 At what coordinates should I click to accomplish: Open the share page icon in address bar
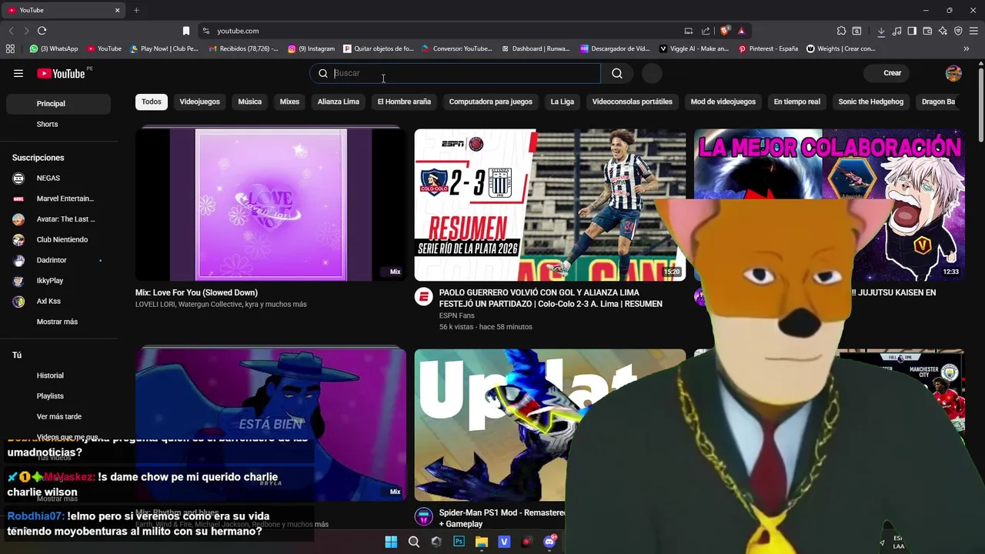706,31
